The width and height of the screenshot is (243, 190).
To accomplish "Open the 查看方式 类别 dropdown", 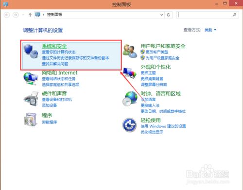I will [210, 30].
